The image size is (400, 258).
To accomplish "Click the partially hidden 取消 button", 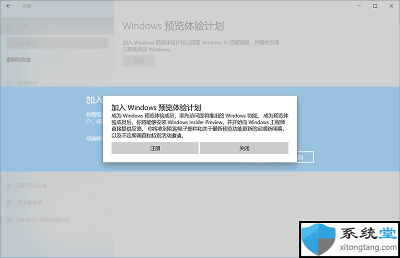I will pos(305,157).
